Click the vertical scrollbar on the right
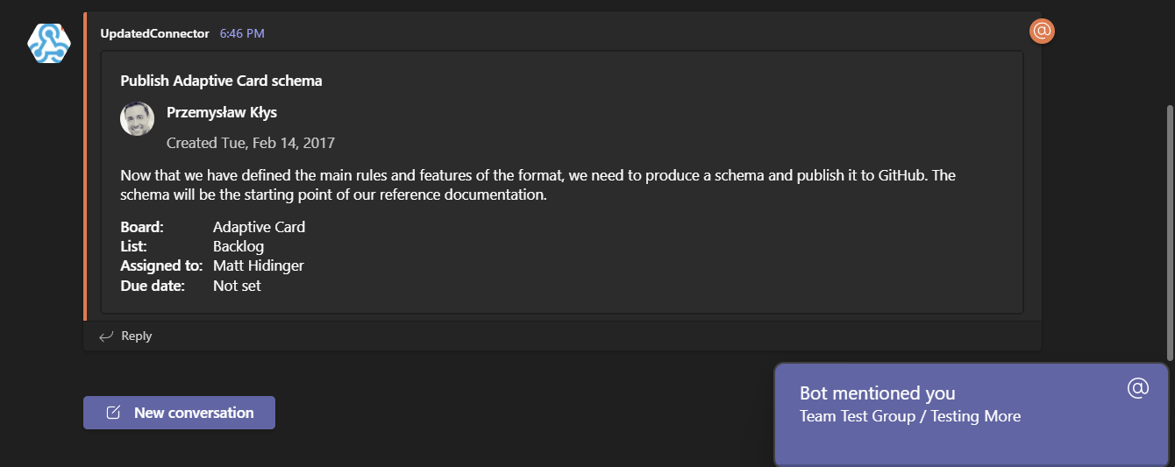Viewport: 1175px width, 467px height. tap(1169, 232)
